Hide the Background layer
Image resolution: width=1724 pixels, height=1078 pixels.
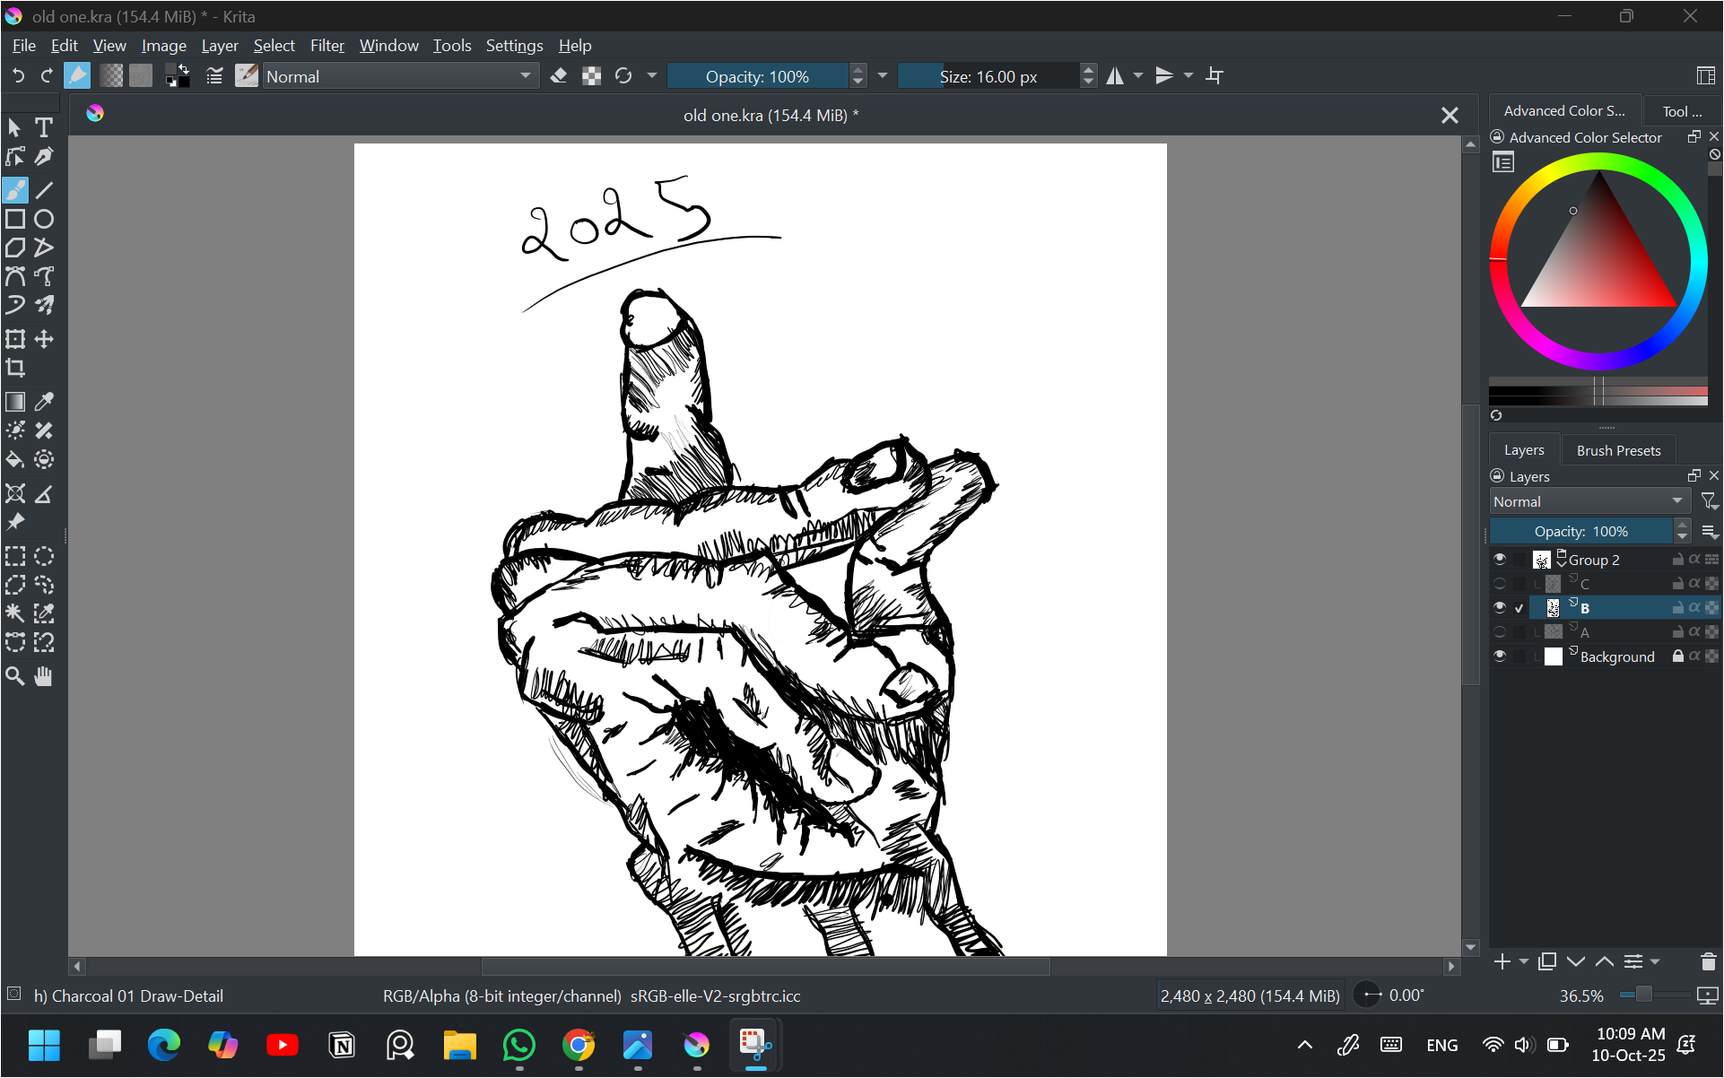1499,656
